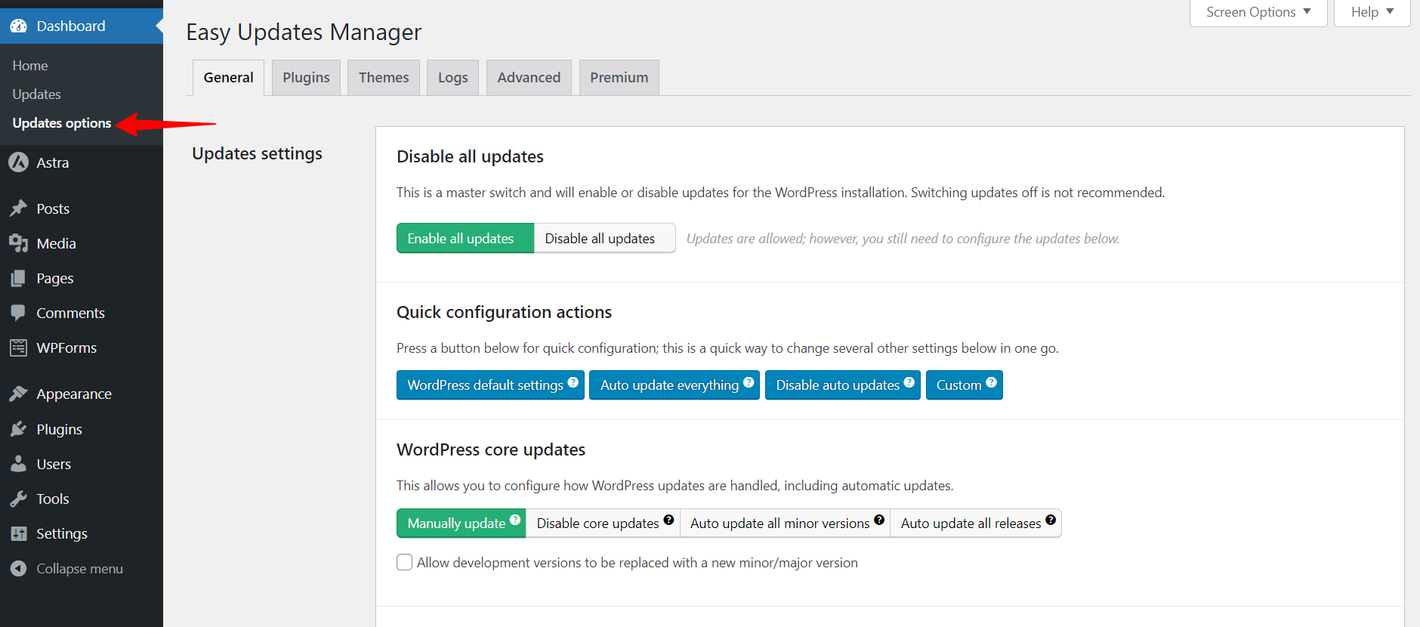Select Enable all updates toggle
This screenshot has width=1420, height=627.
[465, 238]
